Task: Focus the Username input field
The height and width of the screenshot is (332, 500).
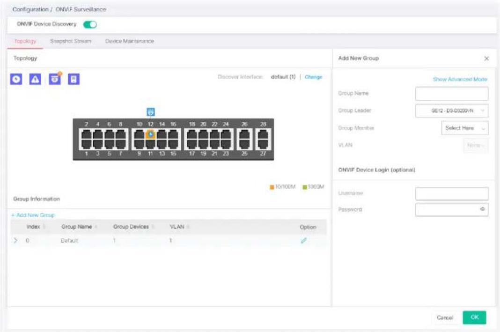Action: [x=451, y=193]
